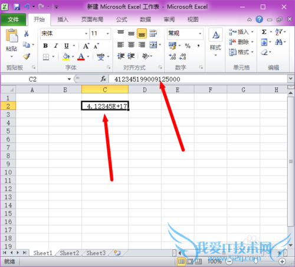Open the Sheet3 worksheet tab
Viewport: 295px width, 267px height.
[x=96, y=253]
